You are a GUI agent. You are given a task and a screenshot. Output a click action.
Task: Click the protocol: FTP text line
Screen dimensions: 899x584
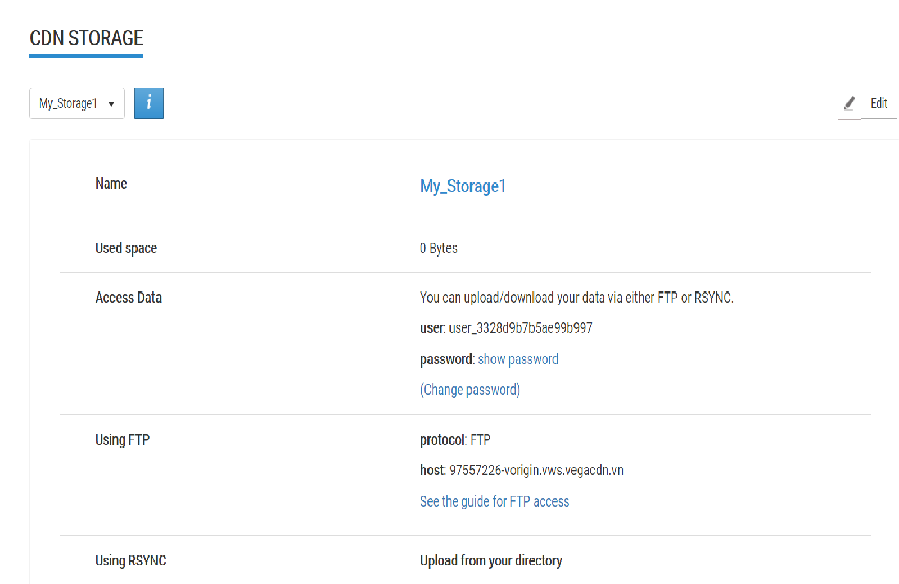point(455,440)
